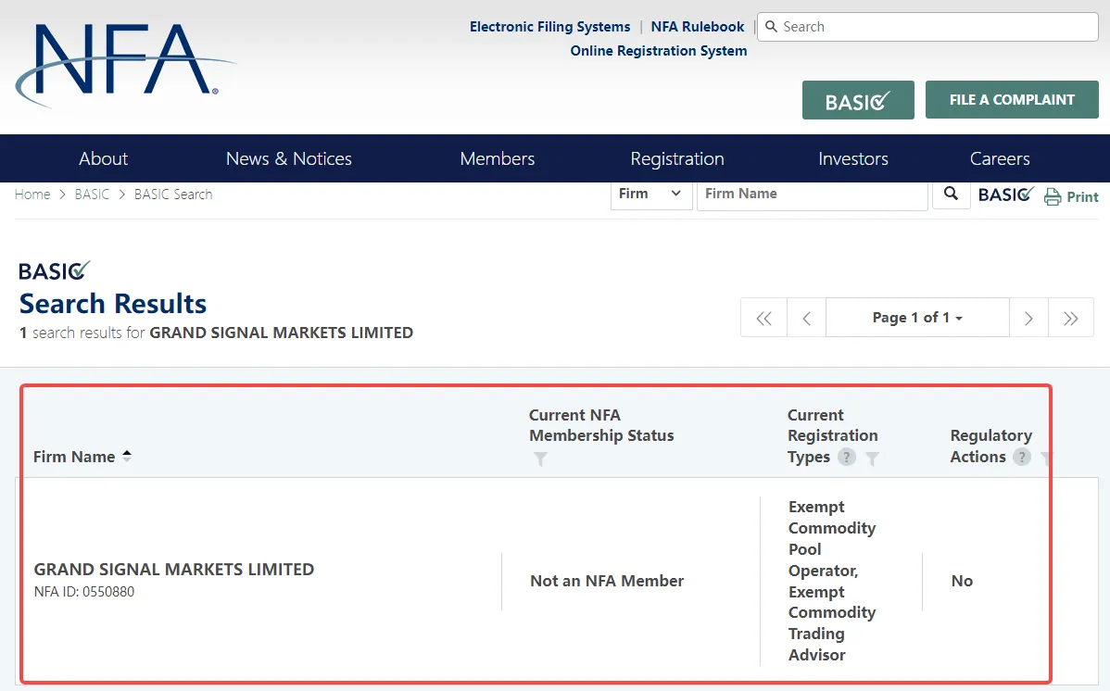Filter Regulatory Actions column
This screenshot has width=1110, height=691.
click(1046, 459)
